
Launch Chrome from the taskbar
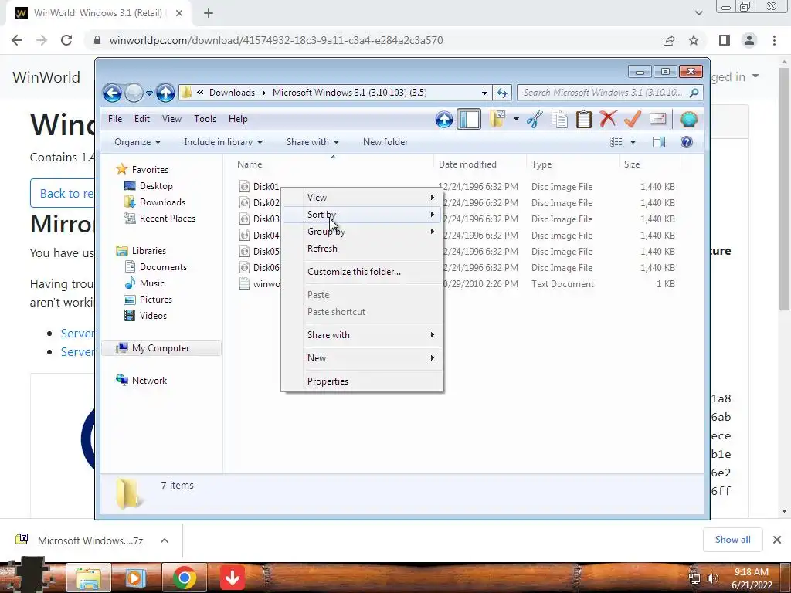[184, 578]
